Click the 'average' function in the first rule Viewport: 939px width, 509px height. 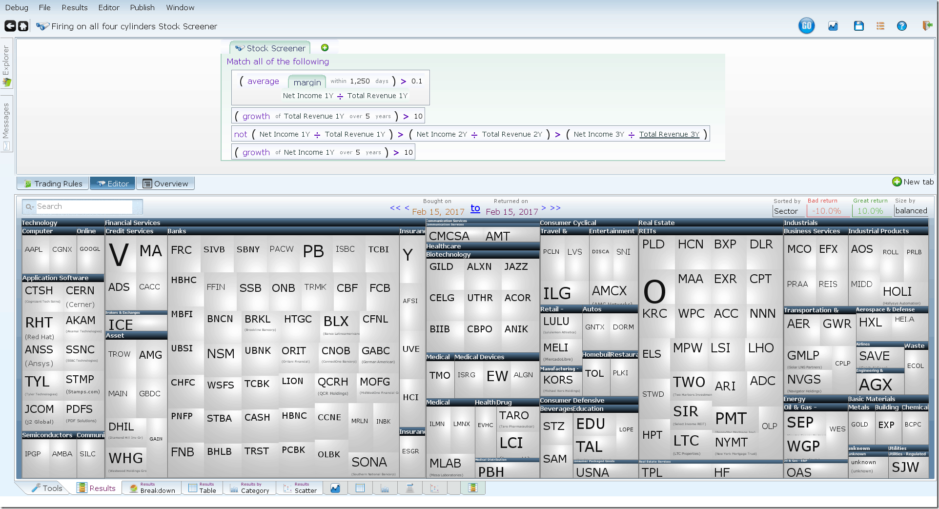[x=263, y=81]
